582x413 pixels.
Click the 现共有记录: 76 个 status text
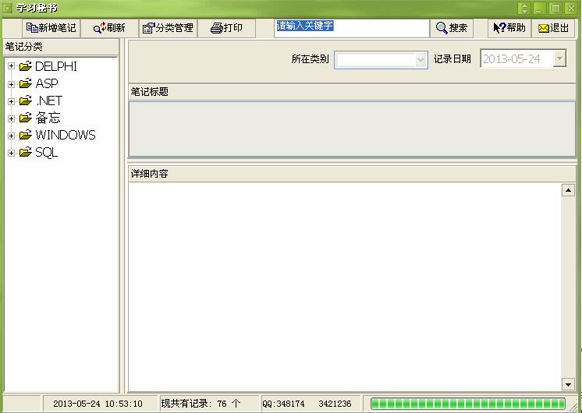pyautogui.click(x=201, y=404)
